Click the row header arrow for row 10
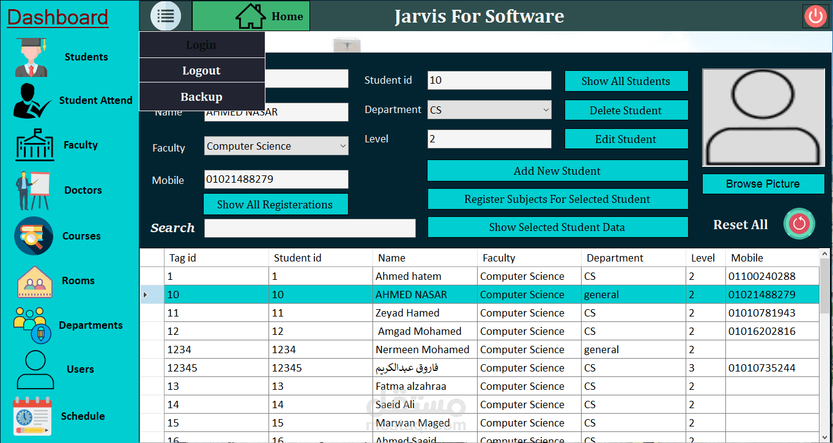Viewport: 833px width, 443px height. (x=152, y=295)
